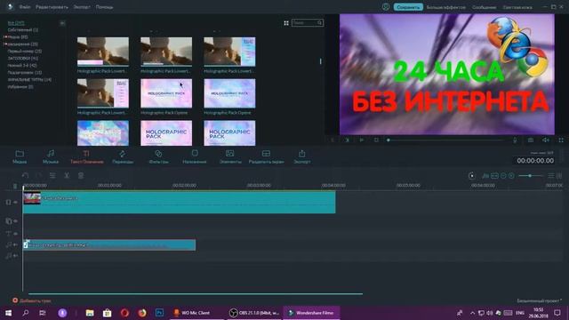Take a snapshot with the camera icon
Screen dimensions: 569x320
click(531, 140)
